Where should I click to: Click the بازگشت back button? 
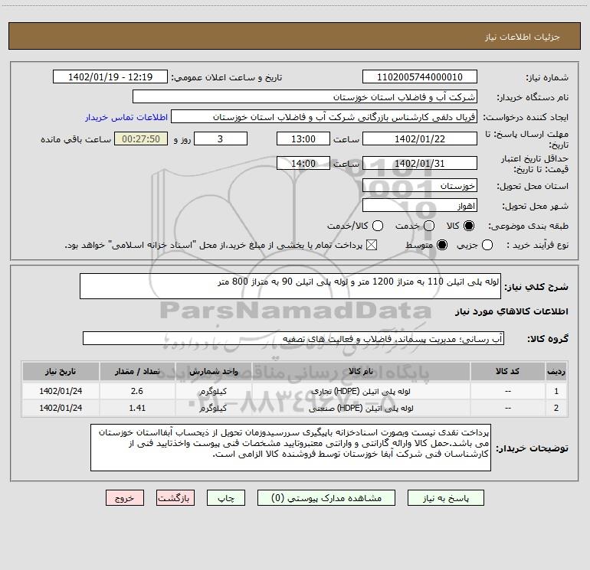point(175,498)
